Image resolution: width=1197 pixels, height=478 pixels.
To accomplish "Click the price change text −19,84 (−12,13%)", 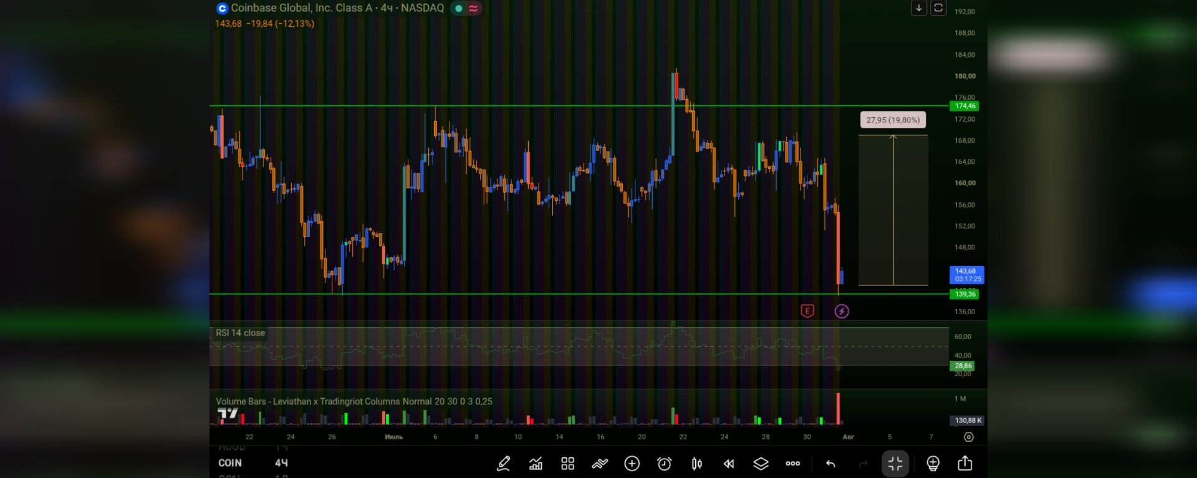I will 280,24.
